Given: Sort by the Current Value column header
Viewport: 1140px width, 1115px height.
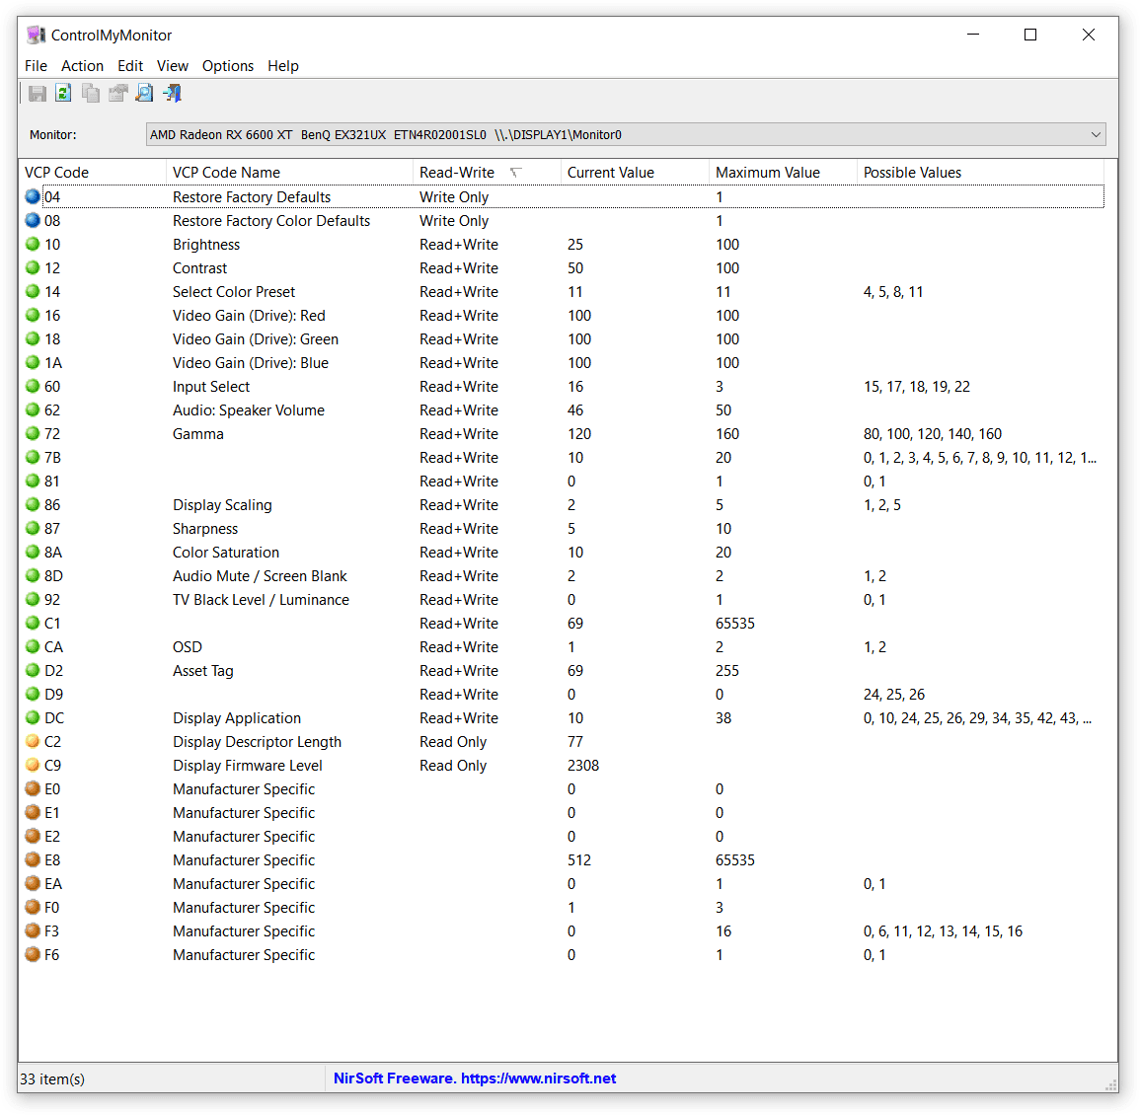Looking at the screenshot, I should 635,173.
